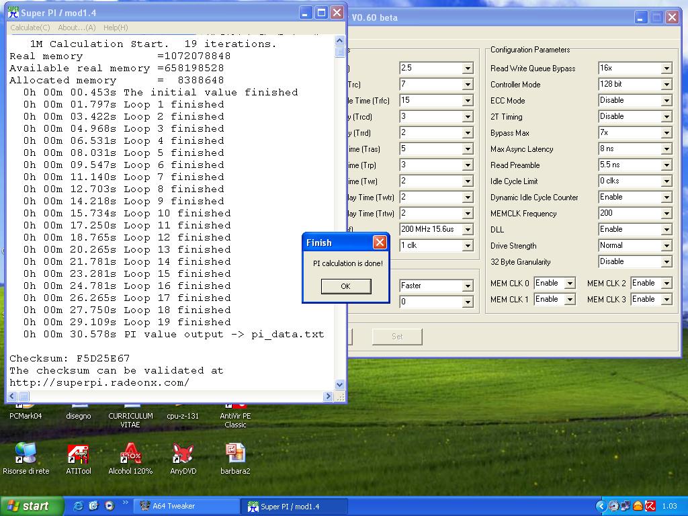This screenshot has height=516, width=688.
Task: Click Super PI / mod1.4 taskbar button
Action: (294, 506)
